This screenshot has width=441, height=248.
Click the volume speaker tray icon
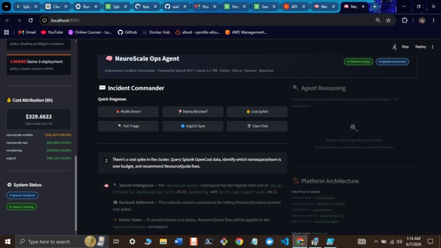coord(399,241)
